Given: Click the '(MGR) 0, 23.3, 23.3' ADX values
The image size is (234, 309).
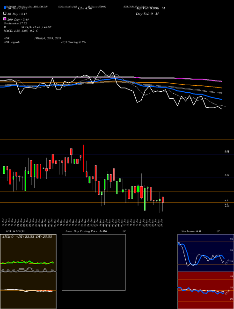Looking at the screenshot, I should pos(48,38).
